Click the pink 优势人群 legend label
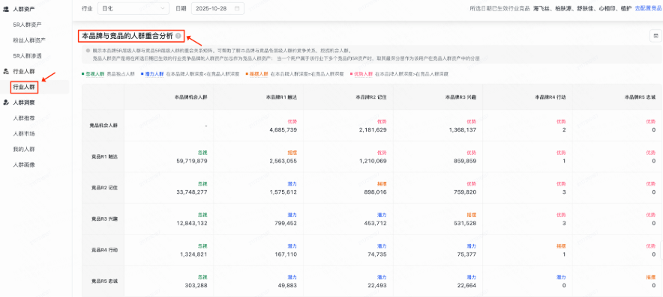663x297 pixels. [363, 74]
